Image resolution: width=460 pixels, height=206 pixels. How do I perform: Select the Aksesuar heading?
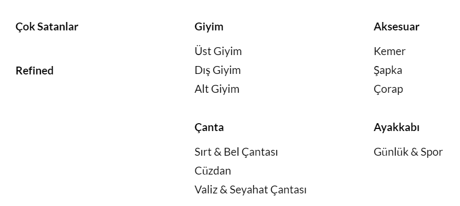[397, 27]
